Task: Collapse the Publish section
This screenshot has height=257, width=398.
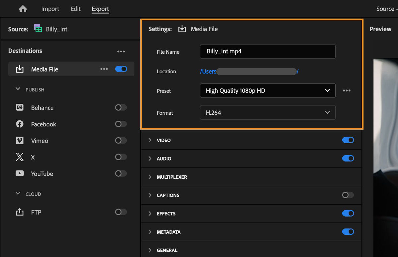Action: pos(18,89)
